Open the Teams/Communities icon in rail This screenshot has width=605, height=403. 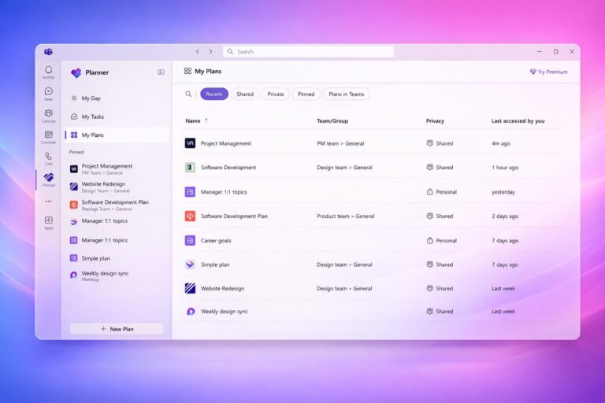point(48,113)
